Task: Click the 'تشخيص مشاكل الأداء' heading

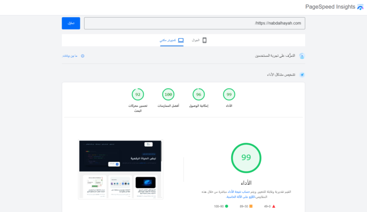Action: (281, 74)
